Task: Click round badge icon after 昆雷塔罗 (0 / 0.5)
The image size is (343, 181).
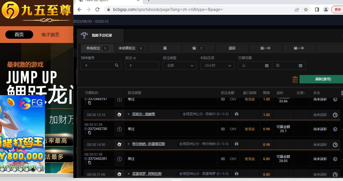Action: [236, 174]
